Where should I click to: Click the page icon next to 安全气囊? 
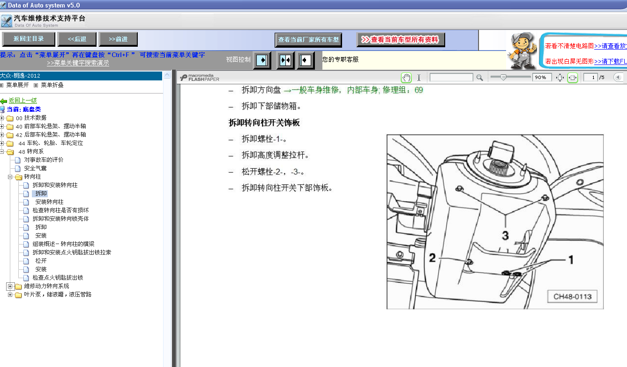point(18,168)
